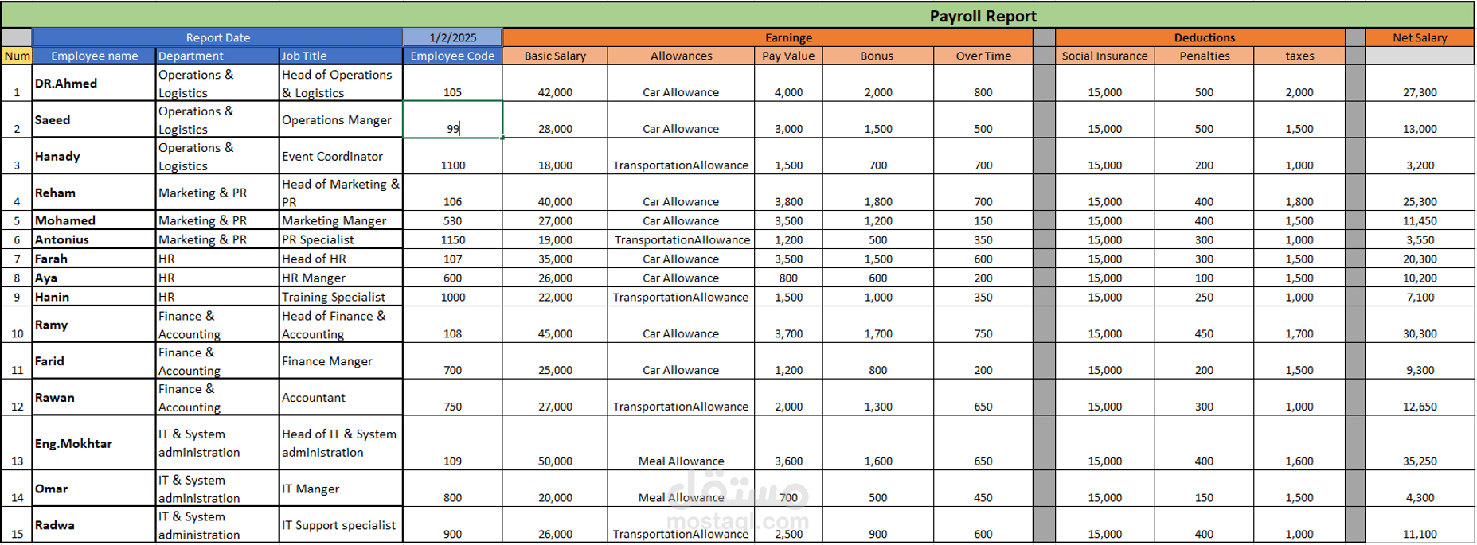
Task: Select employee name cell Aya
Action: pyautogui.click(x=94, y=278)
